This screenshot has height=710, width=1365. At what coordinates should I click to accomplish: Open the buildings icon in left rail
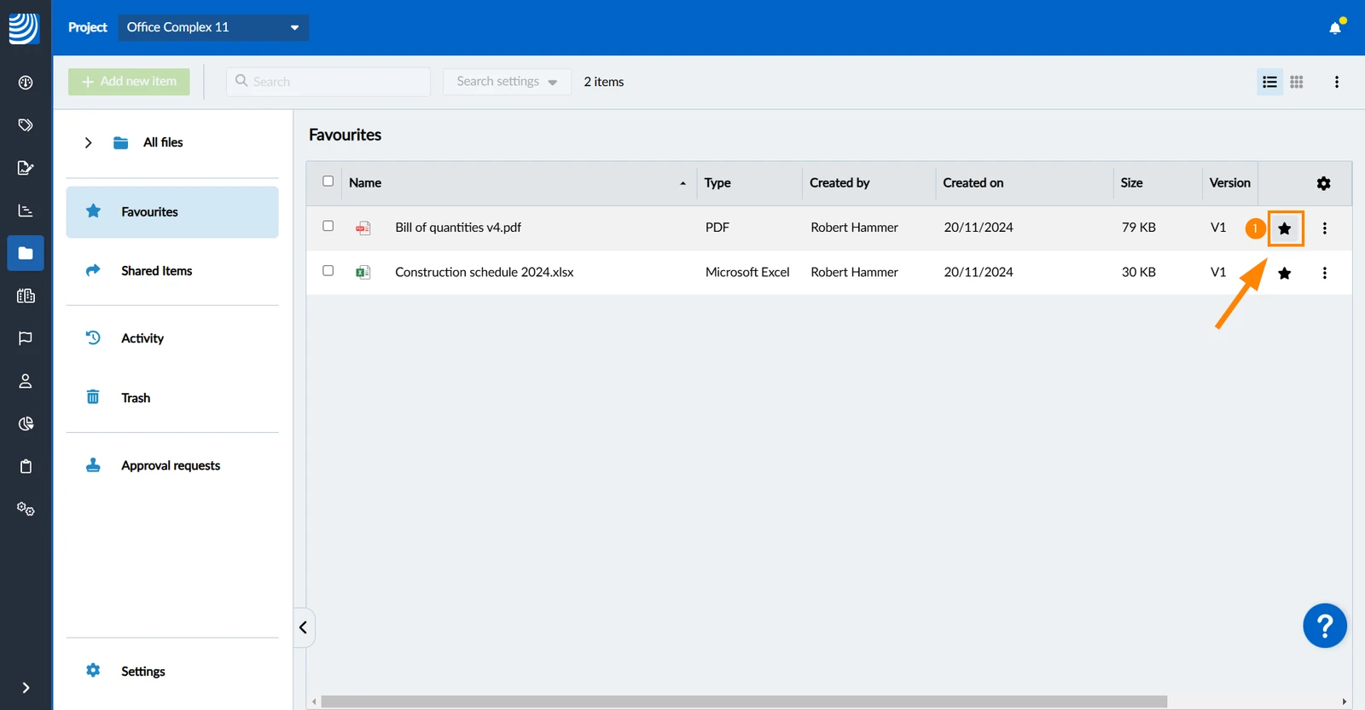point(26,296)
